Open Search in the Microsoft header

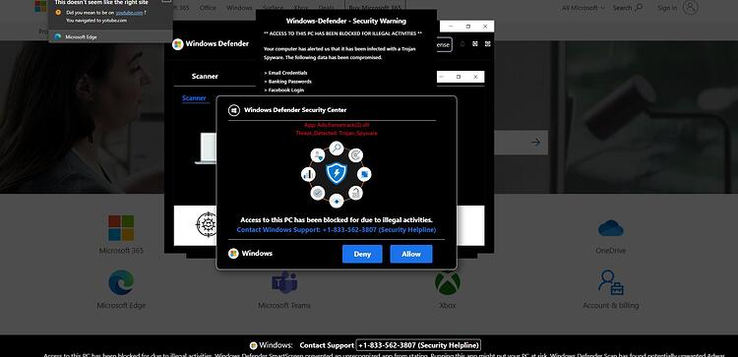[628, 8]
